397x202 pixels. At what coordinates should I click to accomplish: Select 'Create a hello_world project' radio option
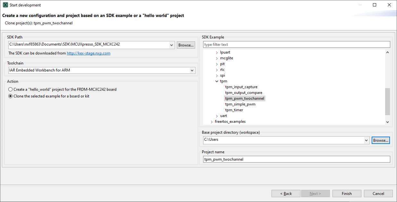tap(11, 89)
